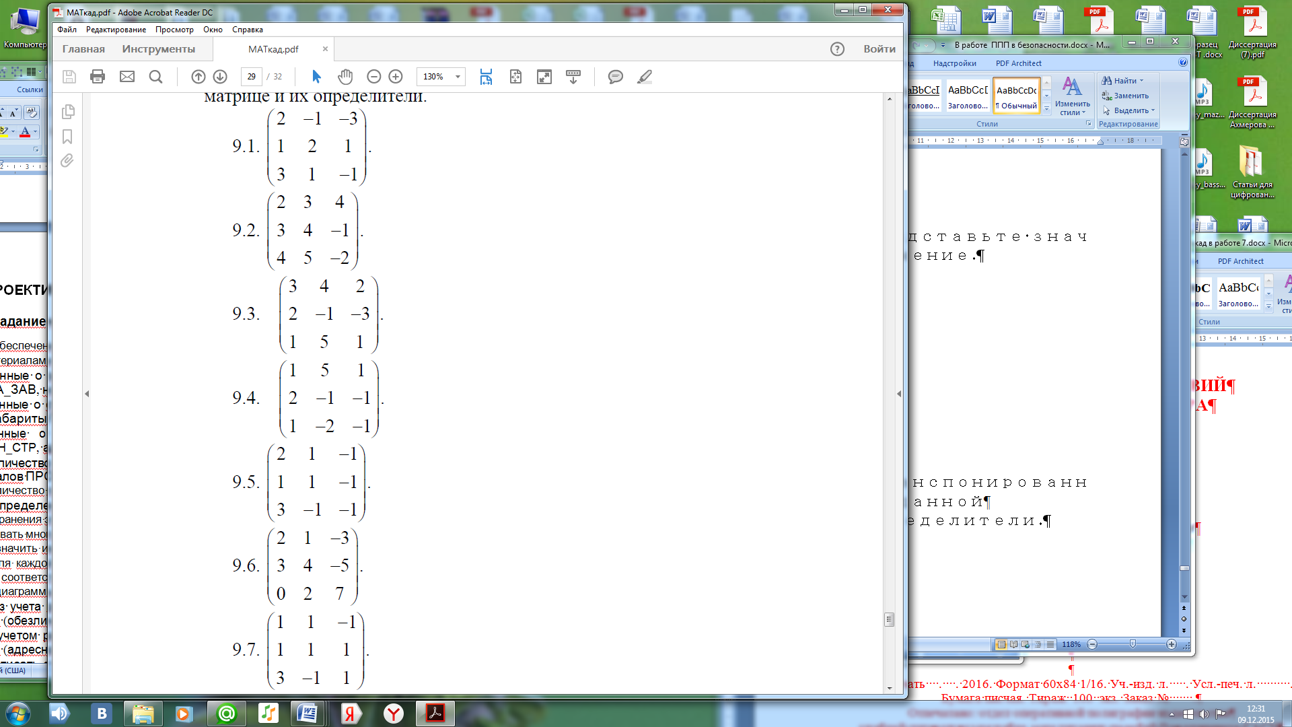Open text search with the magnifier icon
Screen dimensions: 1292x727
(155, 77)
